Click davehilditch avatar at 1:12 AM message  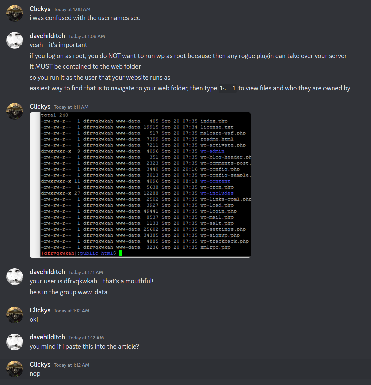pyautogui.click(x=15, y=342)
